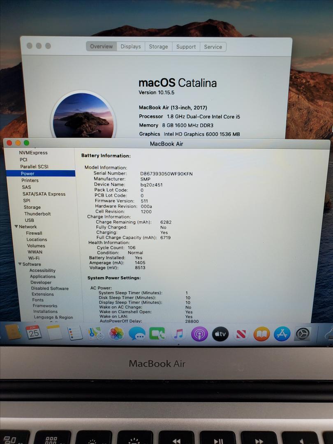Click the AutoPowerOff Delay value 28800
This screenshot has height=444, width=333.
tap(192, 321)
